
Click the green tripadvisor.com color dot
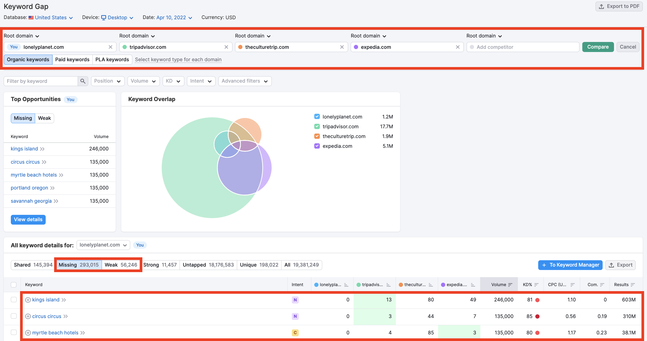(125, 47)
